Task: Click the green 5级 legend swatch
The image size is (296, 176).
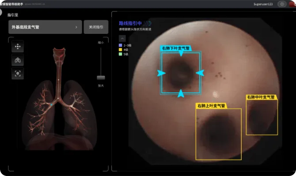Action: click(121, 54)
